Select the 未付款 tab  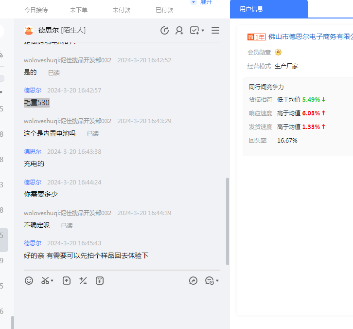(x=122, y=10)
